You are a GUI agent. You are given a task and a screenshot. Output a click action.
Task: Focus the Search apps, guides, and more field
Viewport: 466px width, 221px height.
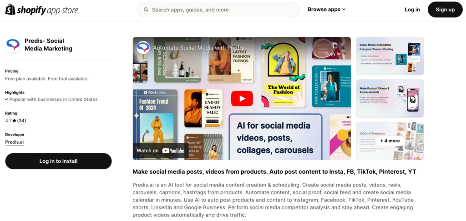[219, 10]
